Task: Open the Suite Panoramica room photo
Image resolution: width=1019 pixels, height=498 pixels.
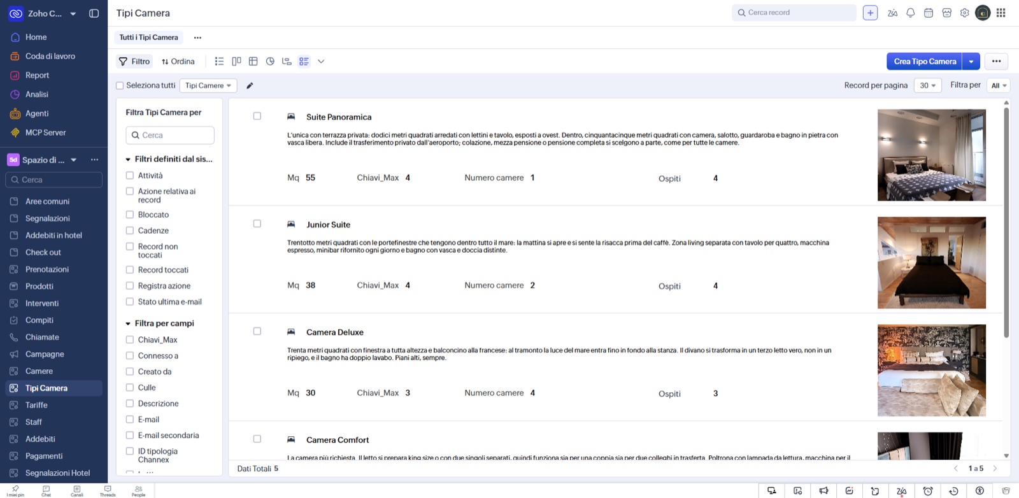Action: point(932,155)
